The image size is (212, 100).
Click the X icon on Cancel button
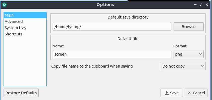coord(189,93)
